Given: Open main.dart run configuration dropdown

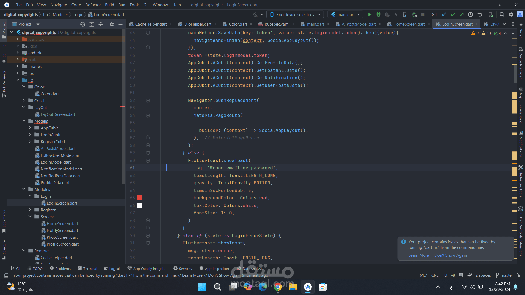Looking at the screenshot, I should pyautogui.click(x=346, y=15).
